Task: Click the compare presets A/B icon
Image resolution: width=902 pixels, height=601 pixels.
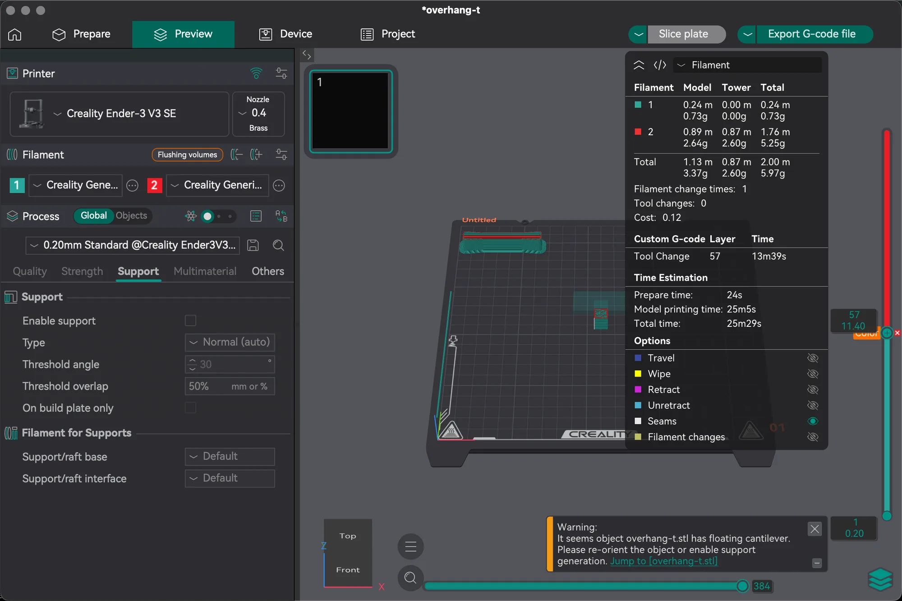Action: point(281,216)
